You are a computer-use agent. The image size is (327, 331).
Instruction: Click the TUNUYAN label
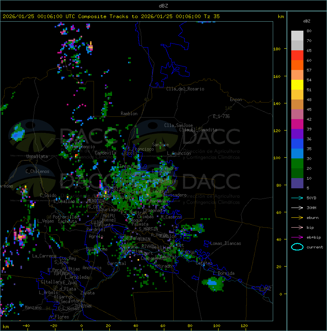point(83,306)
